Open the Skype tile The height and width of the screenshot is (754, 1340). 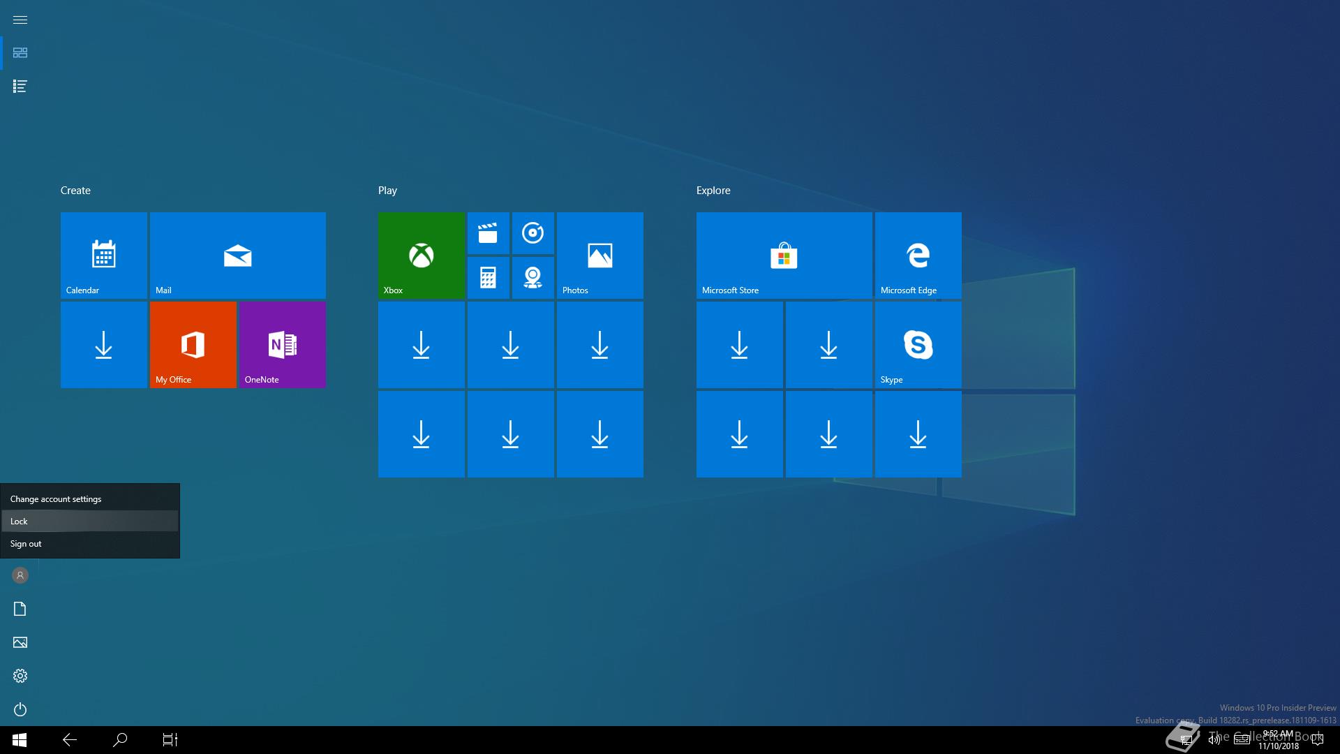918,345
